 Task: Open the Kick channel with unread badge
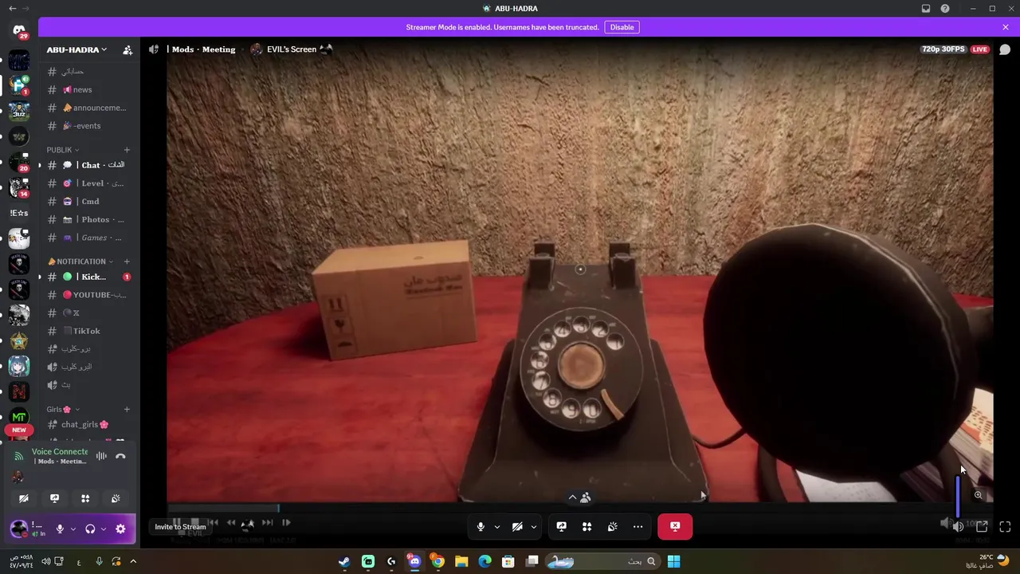click(88, 277)
